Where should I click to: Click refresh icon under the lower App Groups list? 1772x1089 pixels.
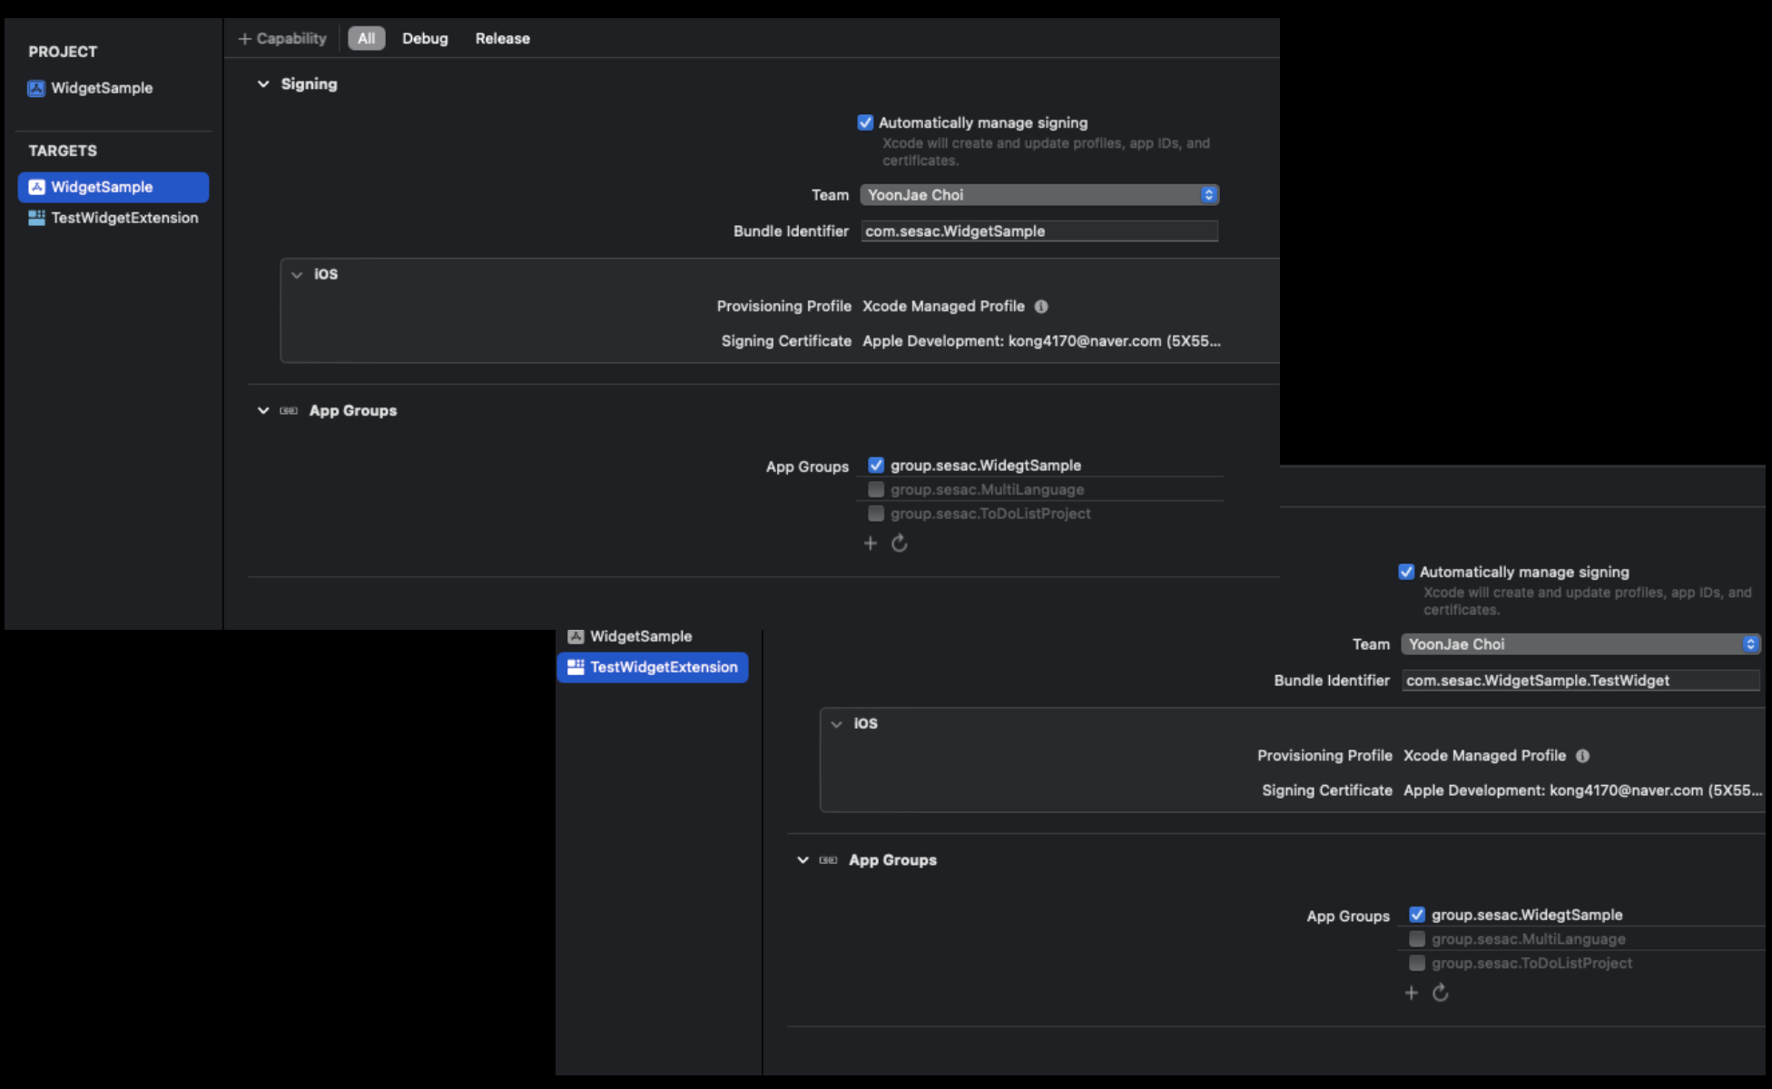pos(1440,993)
